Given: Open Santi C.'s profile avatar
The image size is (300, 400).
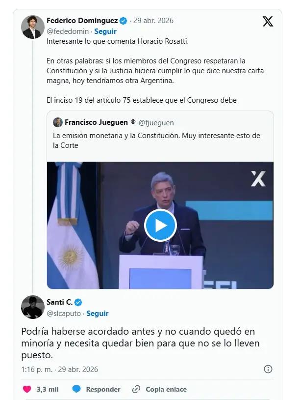Looking at the screenshot, I should pyautogui.click(x=33, y=307).
